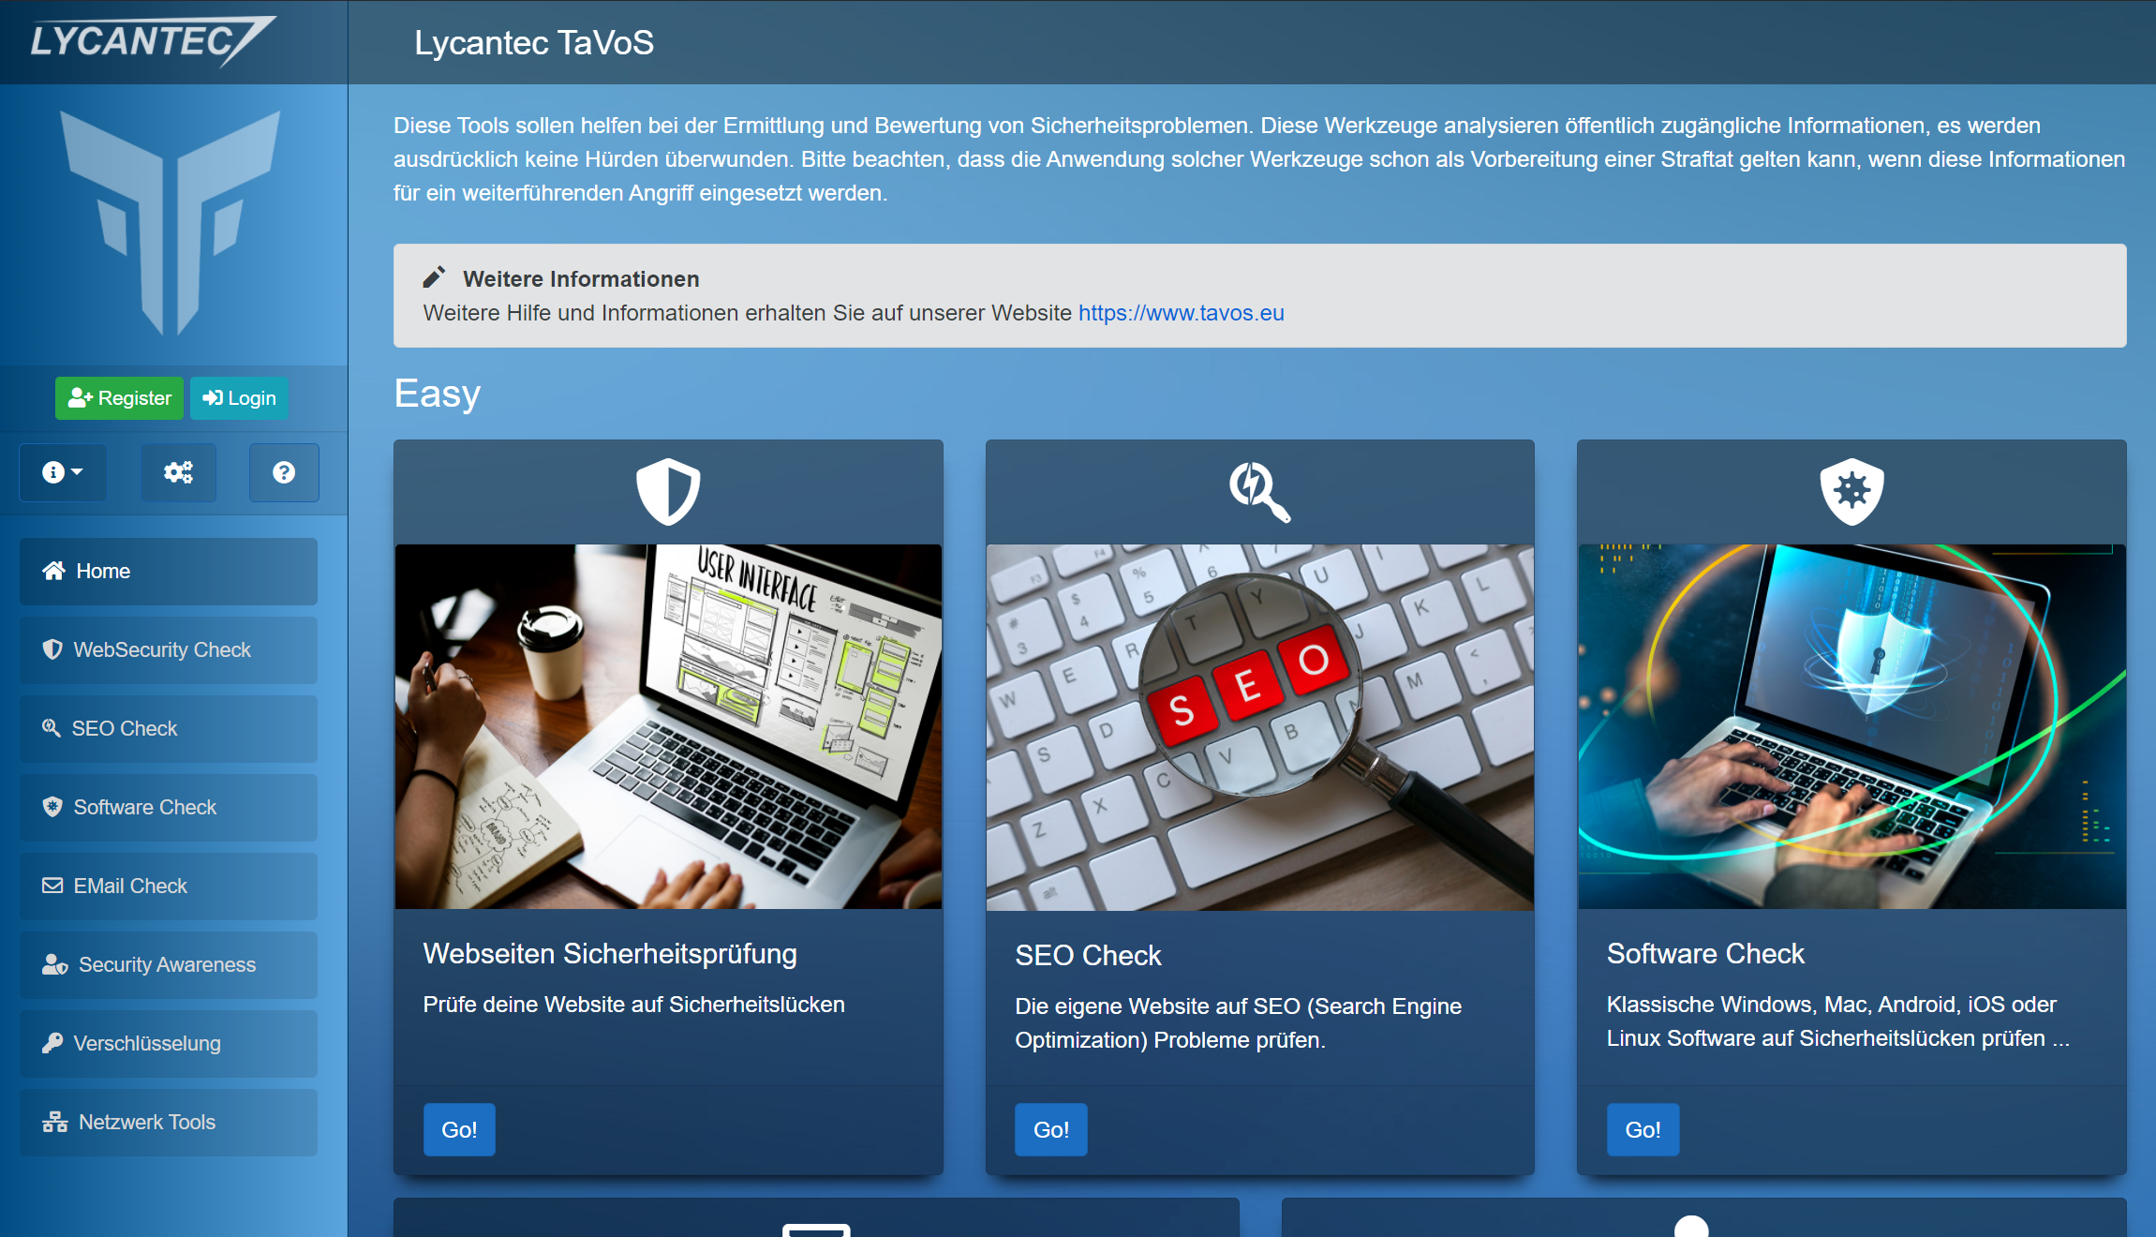The image size is (2156, 1237).
Task: Click the SEO magnifier icon on card
Action: click(1259, 490)
